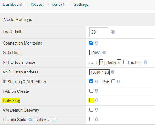Uncheck the Connection Monitoring checkbox

coord(91,43)
